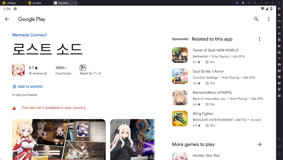283x160 pixels.
Task: Click the Sponsored label
Action: pos(180,39)
